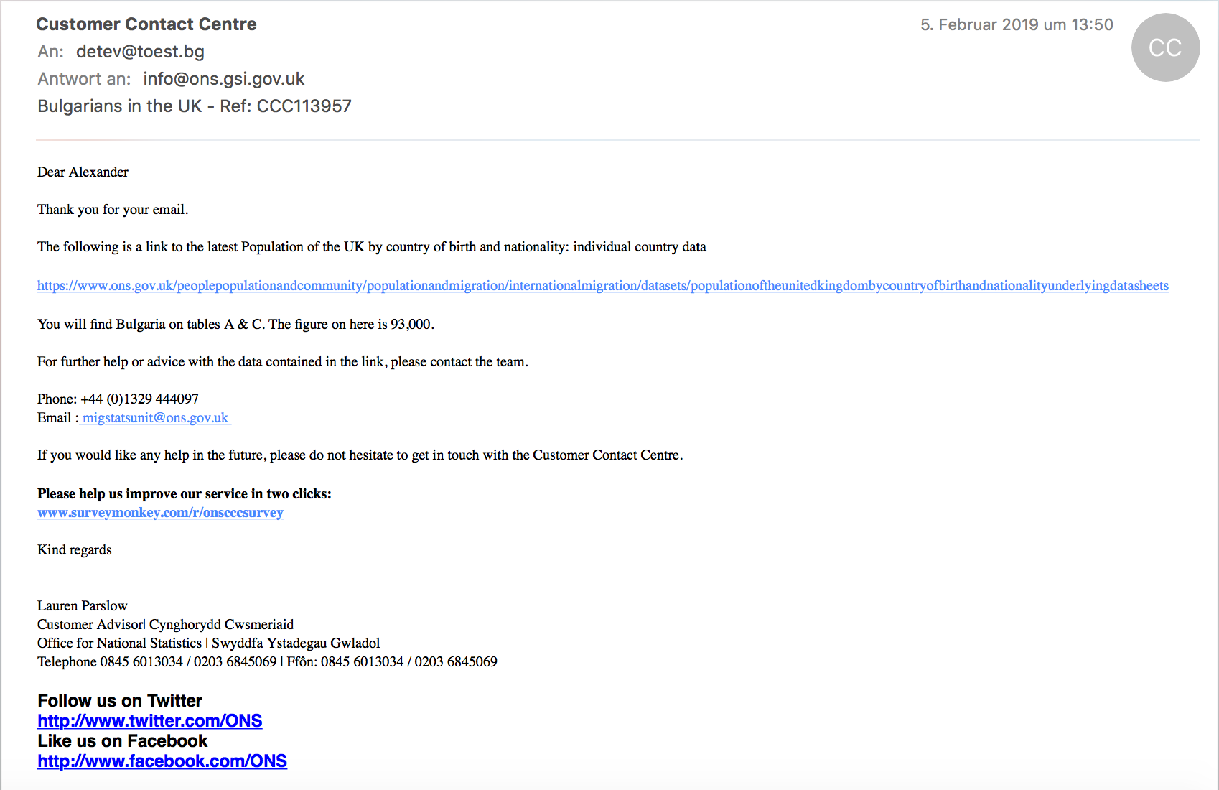
Task: Click the 'Like us on Facebook' heading
Action: pyautogui.click(x=123, y=741)
